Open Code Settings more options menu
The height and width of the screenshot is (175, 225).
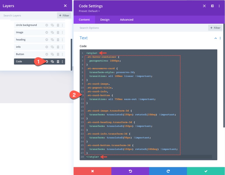[x=219, y=6]
